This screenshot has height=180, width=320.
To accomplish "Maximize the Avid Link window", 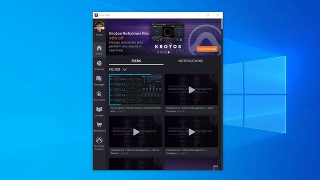I will (x=208, y=15).
